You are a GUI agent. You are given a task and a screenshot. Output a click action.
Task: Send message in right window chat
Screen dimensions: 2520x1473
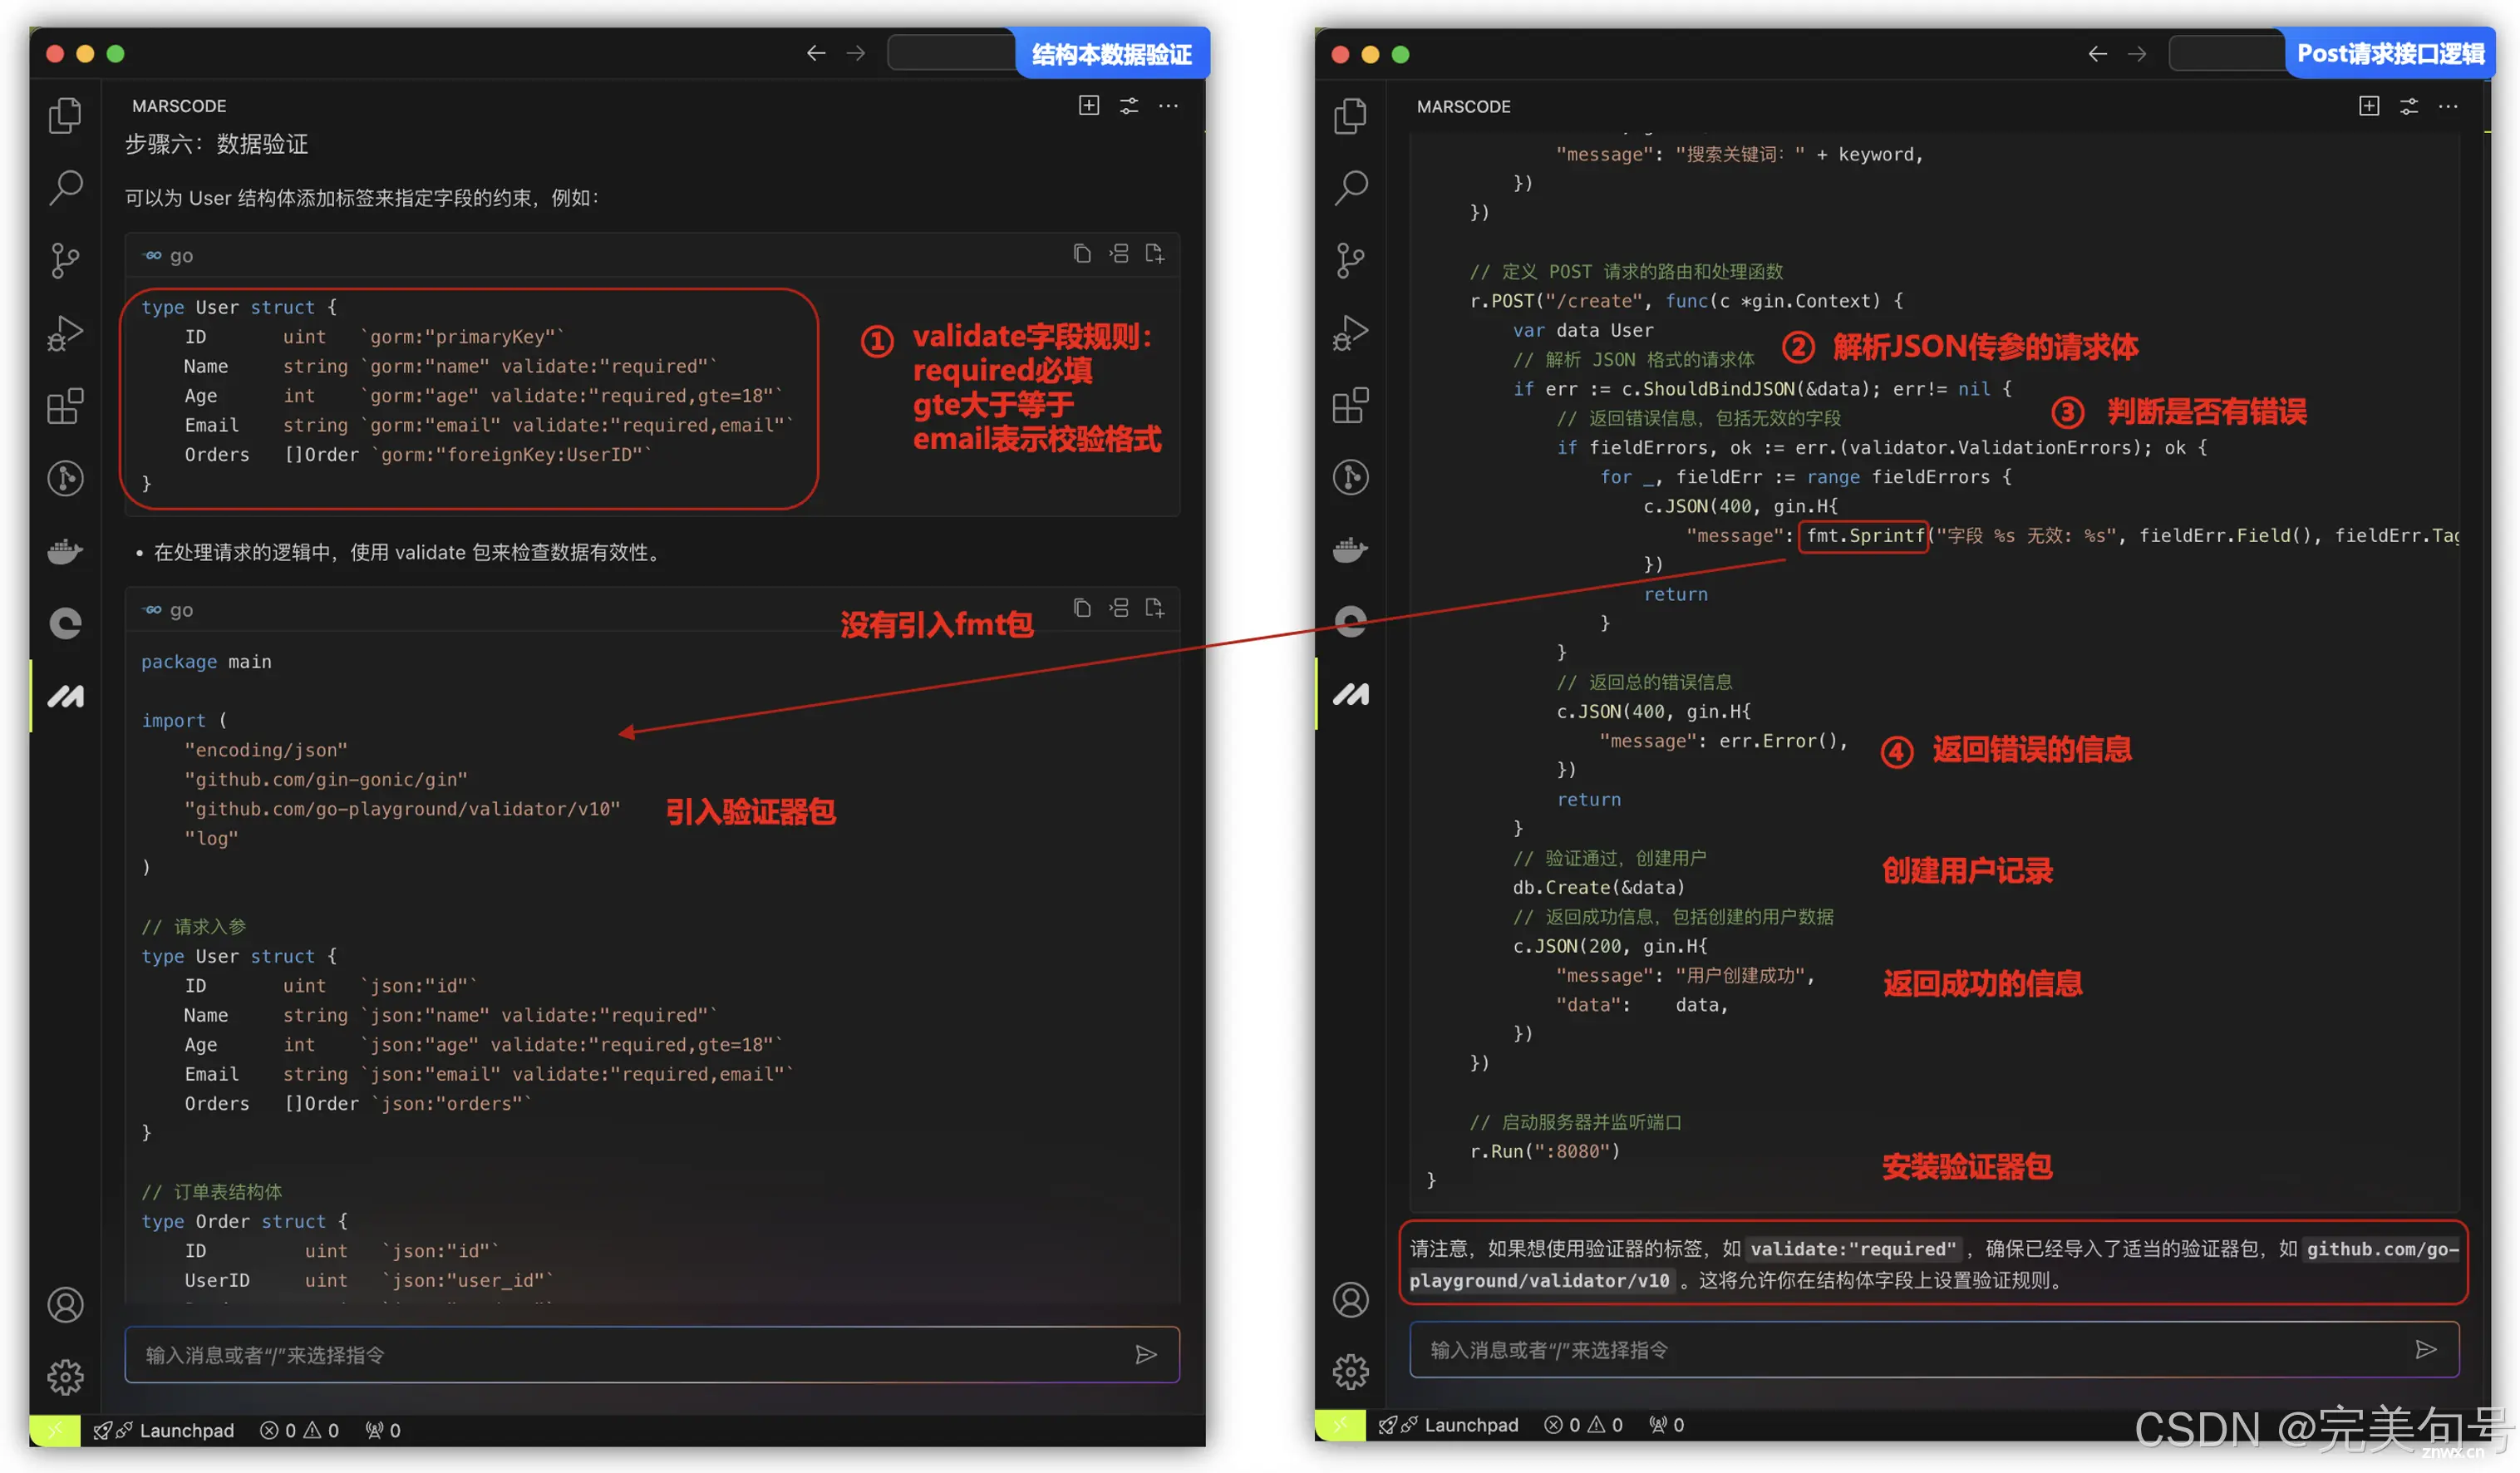(2426, 1349)
